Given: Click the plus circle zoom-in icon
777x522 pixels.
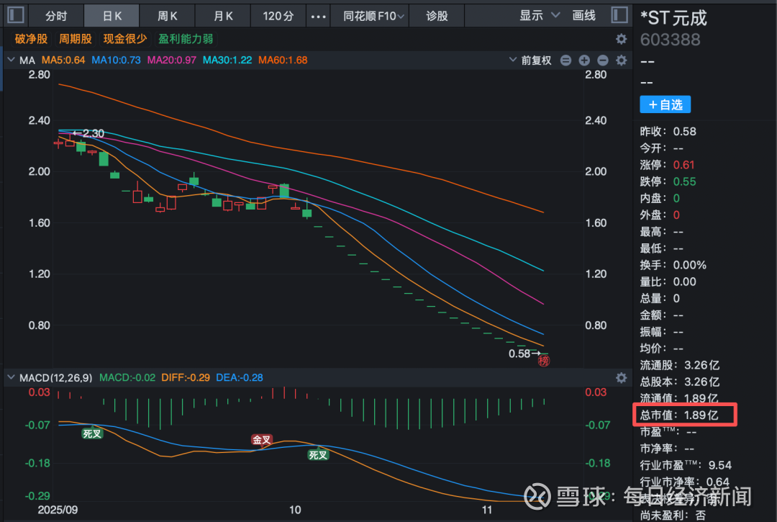Looking at the screenshot, I should pyautogui.click(x=584, y=60).
